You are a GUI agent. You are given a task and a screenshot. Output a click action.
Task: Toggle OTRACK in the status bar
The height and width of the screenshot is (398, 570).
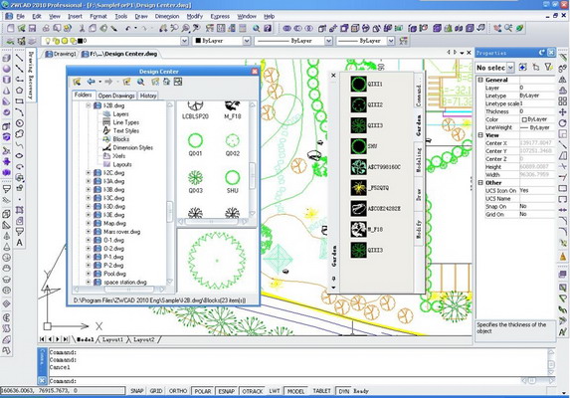[x=253, y=391]
